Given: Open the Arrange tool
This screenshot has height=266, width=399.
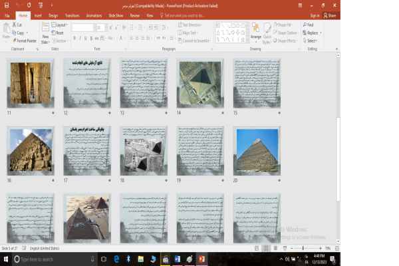Looking at the screenshot, I should (x=255, y=32).
